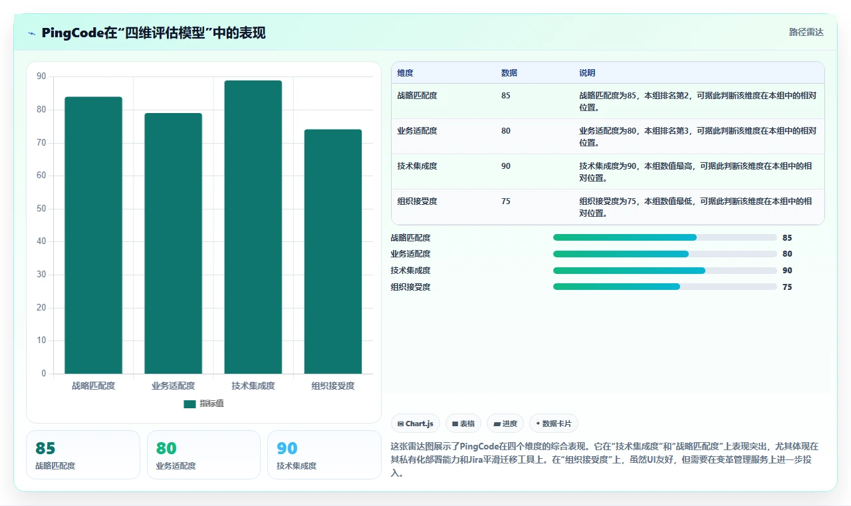Click the 数据 column header

509,72
